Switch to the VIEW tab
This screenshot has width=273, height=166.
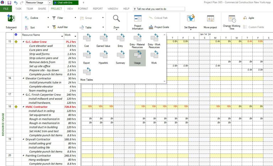coord(70,9)
